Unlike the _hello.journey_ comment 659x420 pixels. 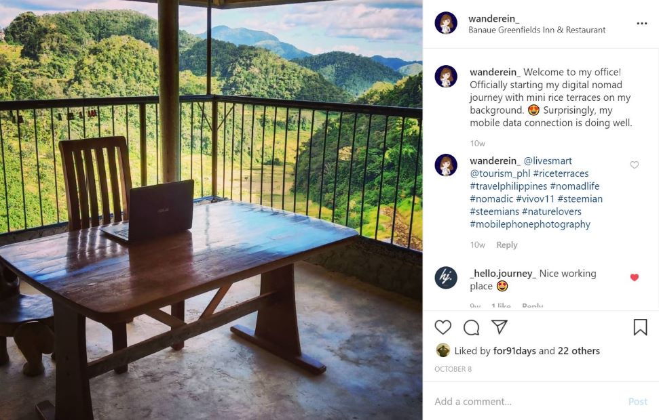coord(635,277)
